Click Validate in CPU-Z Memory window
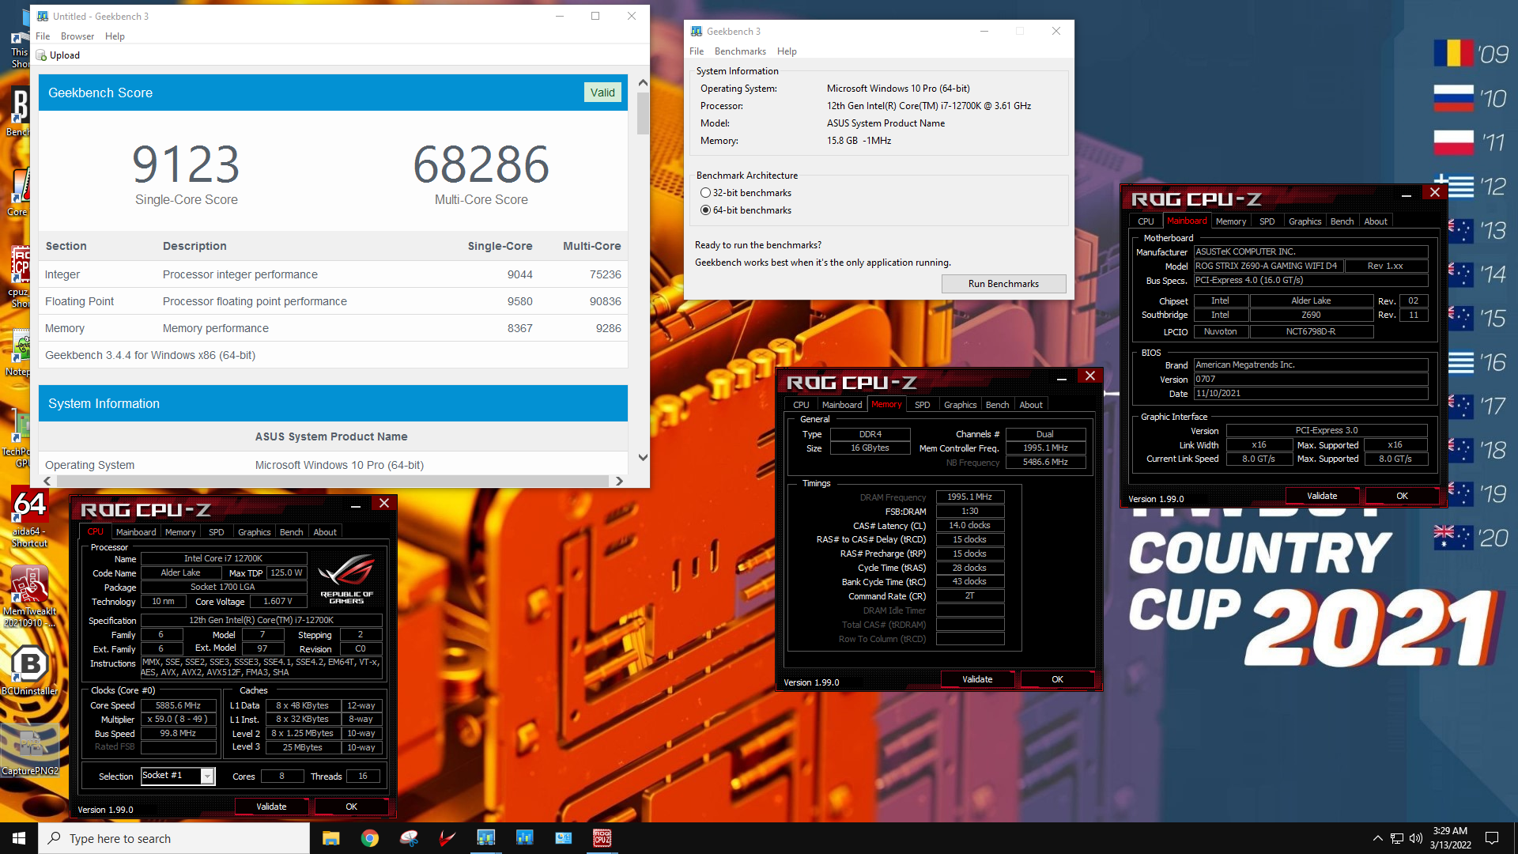This screenshot has height=854, width=1518. click(977, 679)
